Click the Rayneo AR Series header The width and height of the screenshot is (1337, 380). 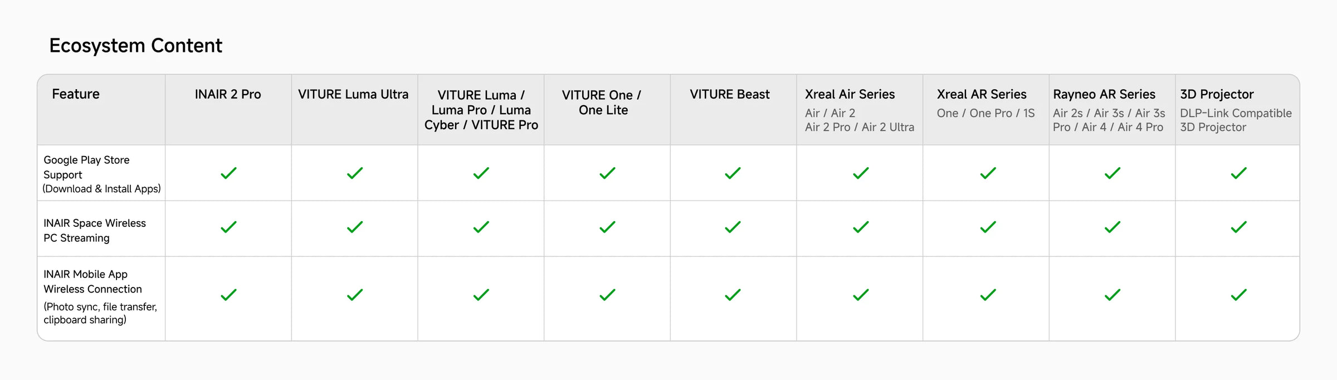pyautogui.click(x=1104, y=94)
